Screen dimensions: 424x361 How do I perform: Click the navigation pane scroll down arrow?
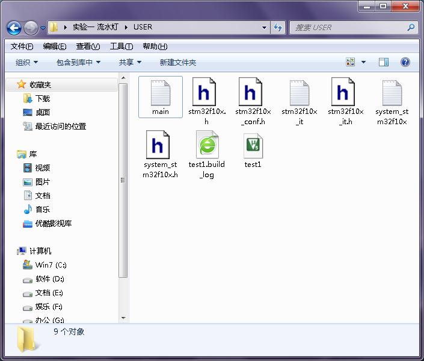[x=123, y=318]
